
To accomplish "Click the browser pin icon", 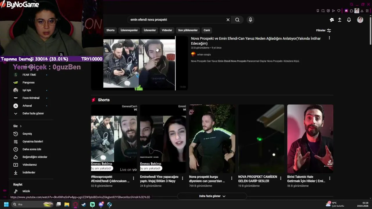I will (318, 11).
